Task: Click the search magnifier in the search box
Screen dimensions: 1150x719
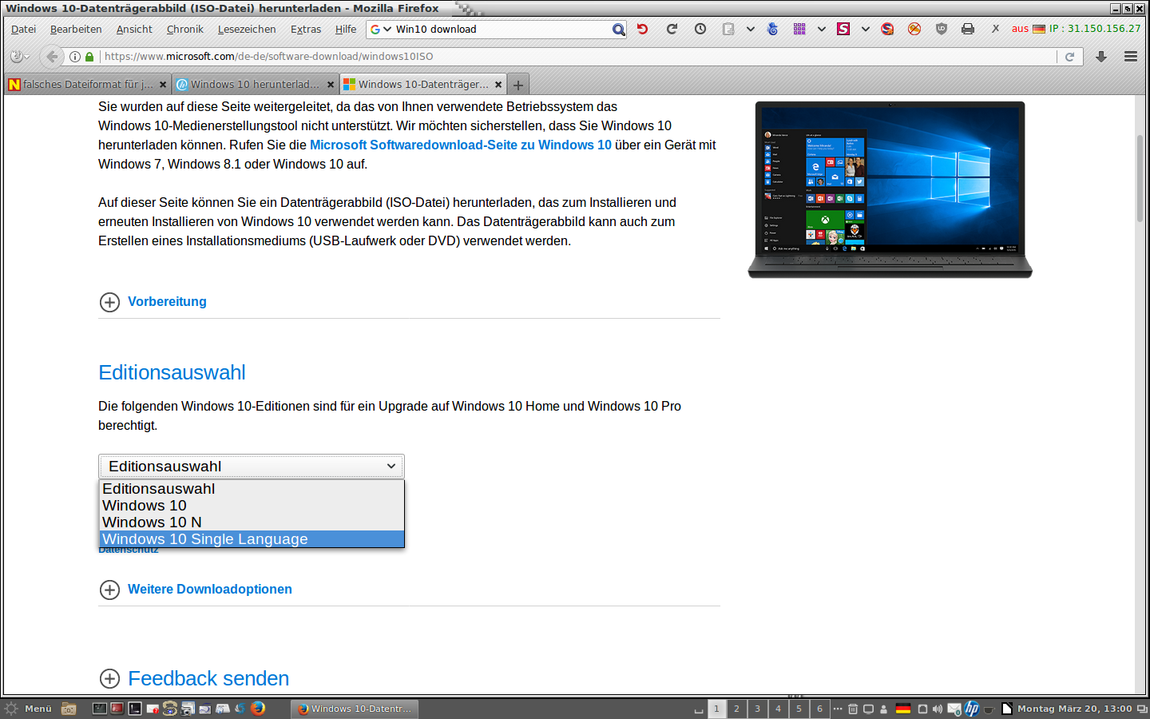Action: tap(618, 30)
